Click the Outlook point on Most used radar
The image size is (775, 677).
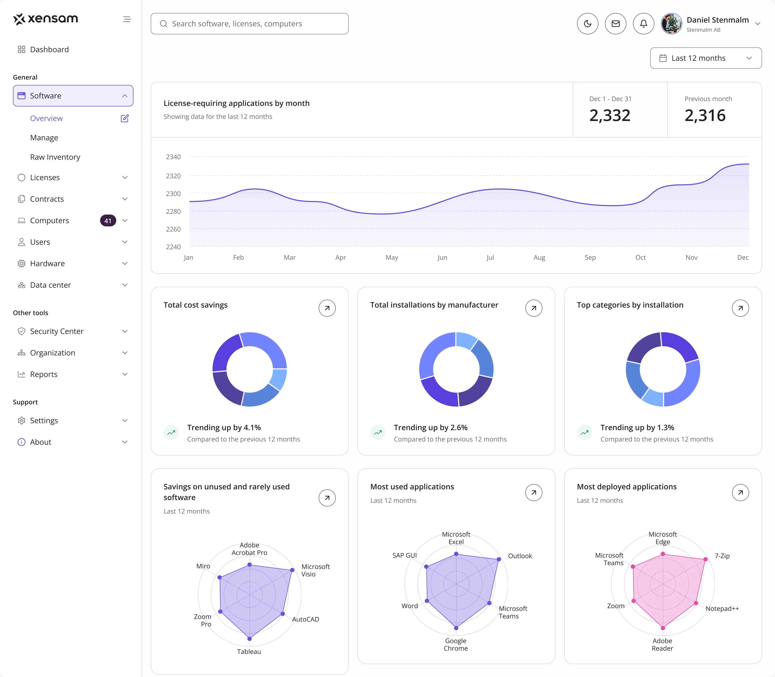tap(499, 560)
